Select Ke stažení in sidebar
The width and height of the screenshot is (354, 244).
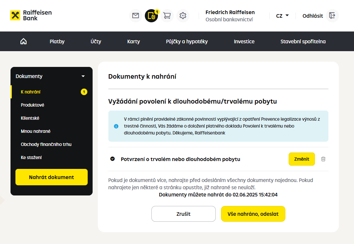click(52, 157)
